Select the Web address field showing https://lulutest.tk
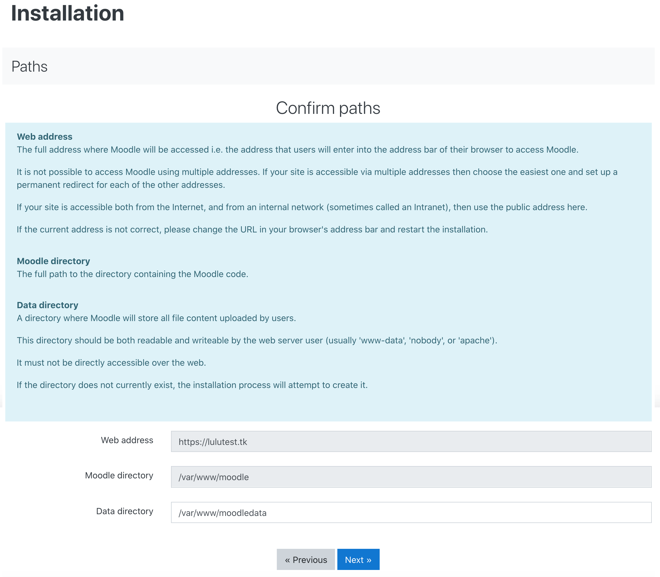This screenshot has height=577, width=660. pyautogui.click(x=411, y=441)
